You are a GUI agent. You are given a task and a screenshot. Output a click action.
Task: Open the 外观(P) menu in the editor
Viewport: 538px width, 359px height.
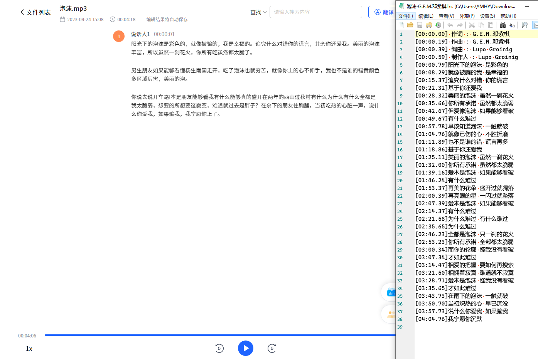click(x=467, y=16)
